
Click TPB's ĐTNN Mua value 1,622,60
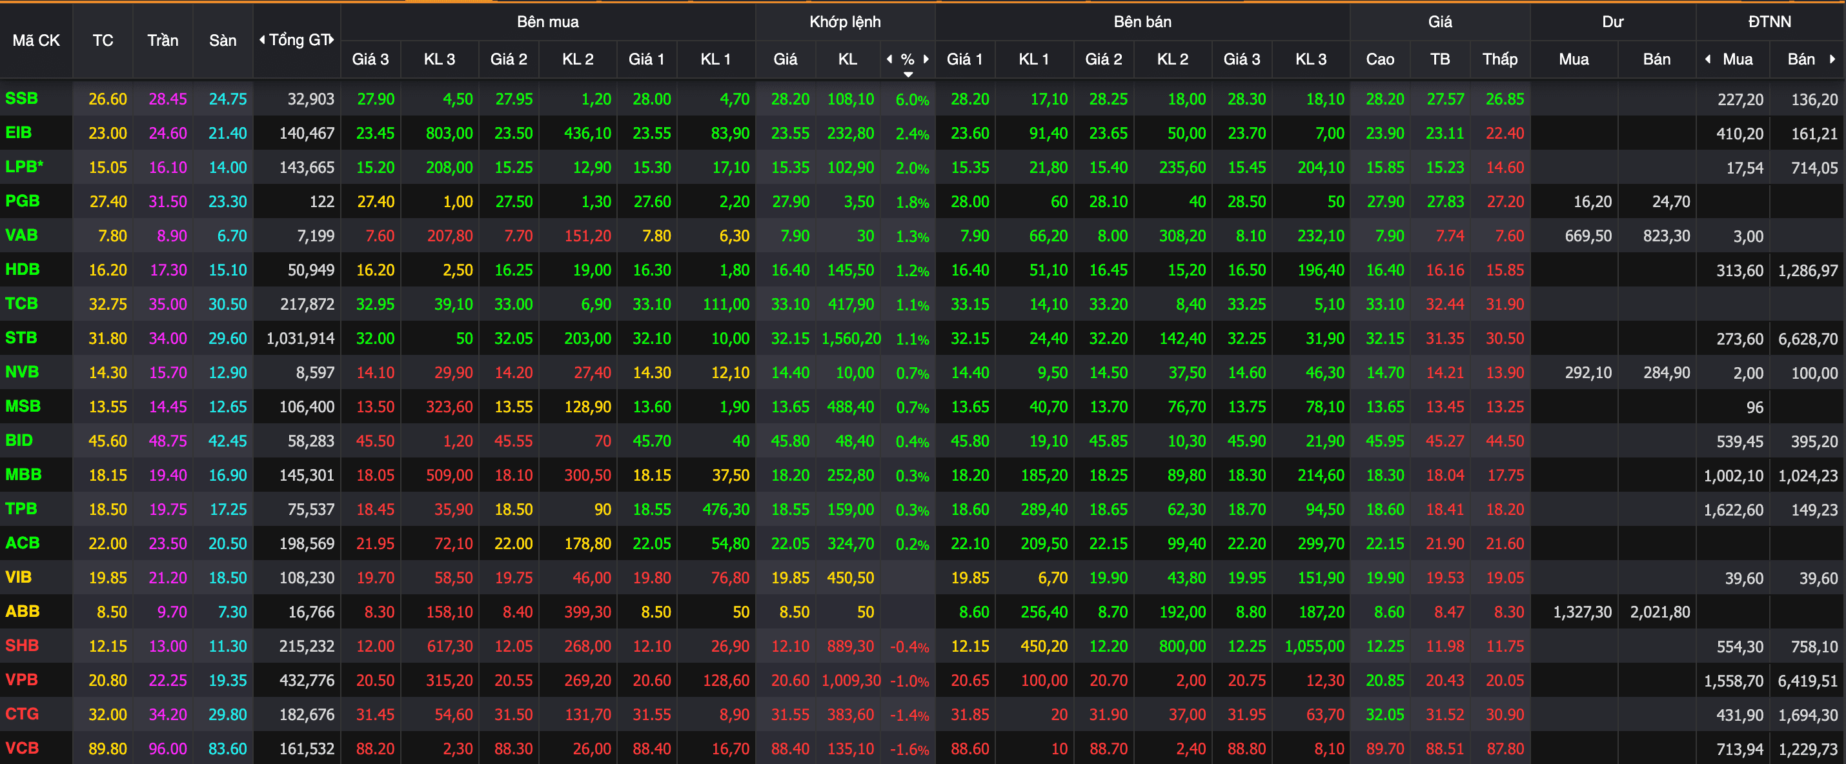point(1734,510)
